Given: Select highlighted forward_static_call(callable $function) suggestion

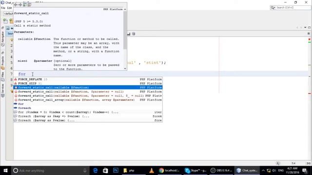Looking at the screenshot, I should point(88,87).
